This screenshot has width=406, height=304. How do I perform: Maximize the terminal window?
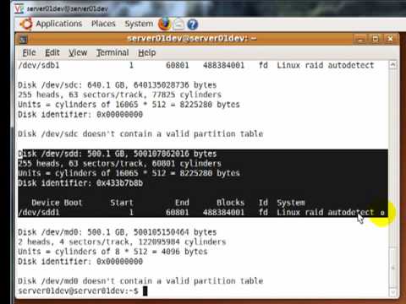click(x=375, y=39)
